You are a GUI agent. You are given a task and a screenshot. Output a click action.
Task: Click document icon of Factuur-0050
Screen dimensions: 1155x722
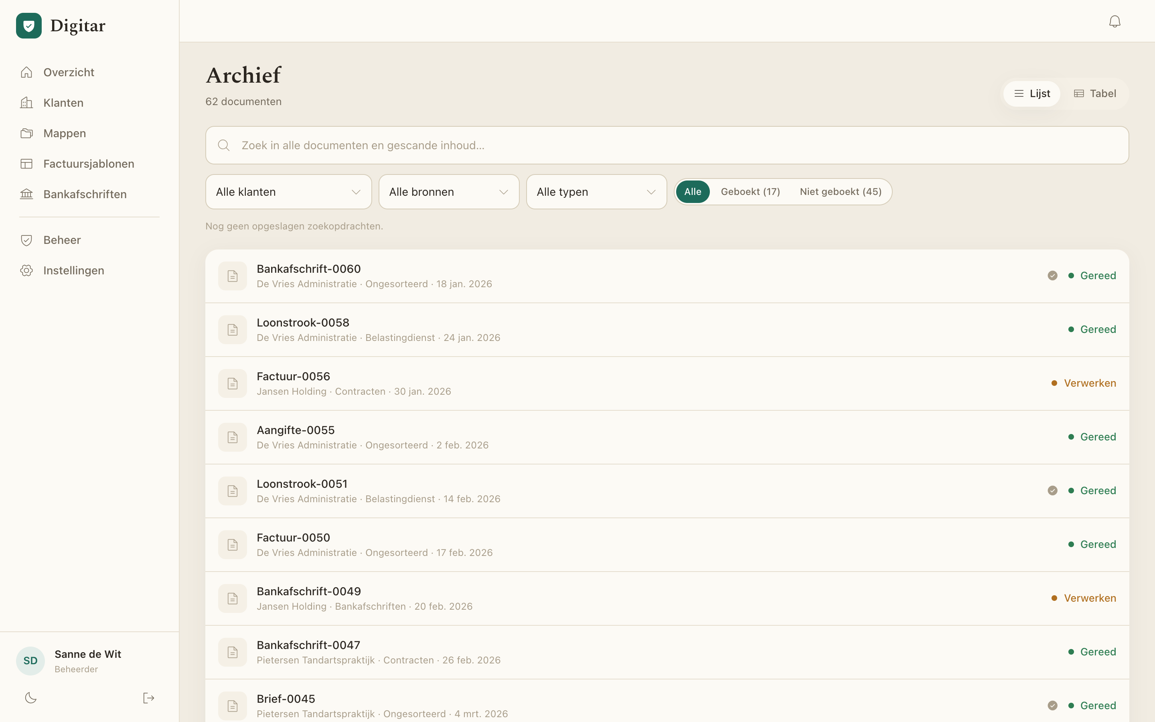coord(233,544)
